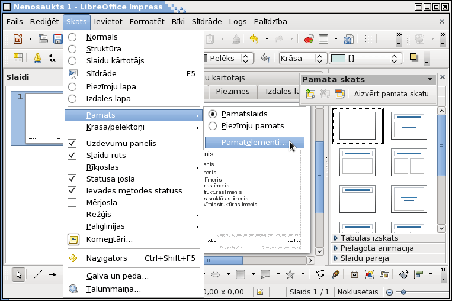Click the Undo arrow icon
Image resolution: width=452 pixels, height=301 pixels.
click(x=254, y=39)
